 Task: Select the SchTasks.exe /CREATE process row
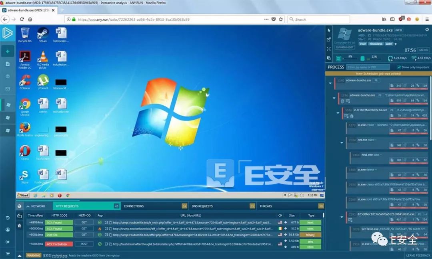coord(389,232)
